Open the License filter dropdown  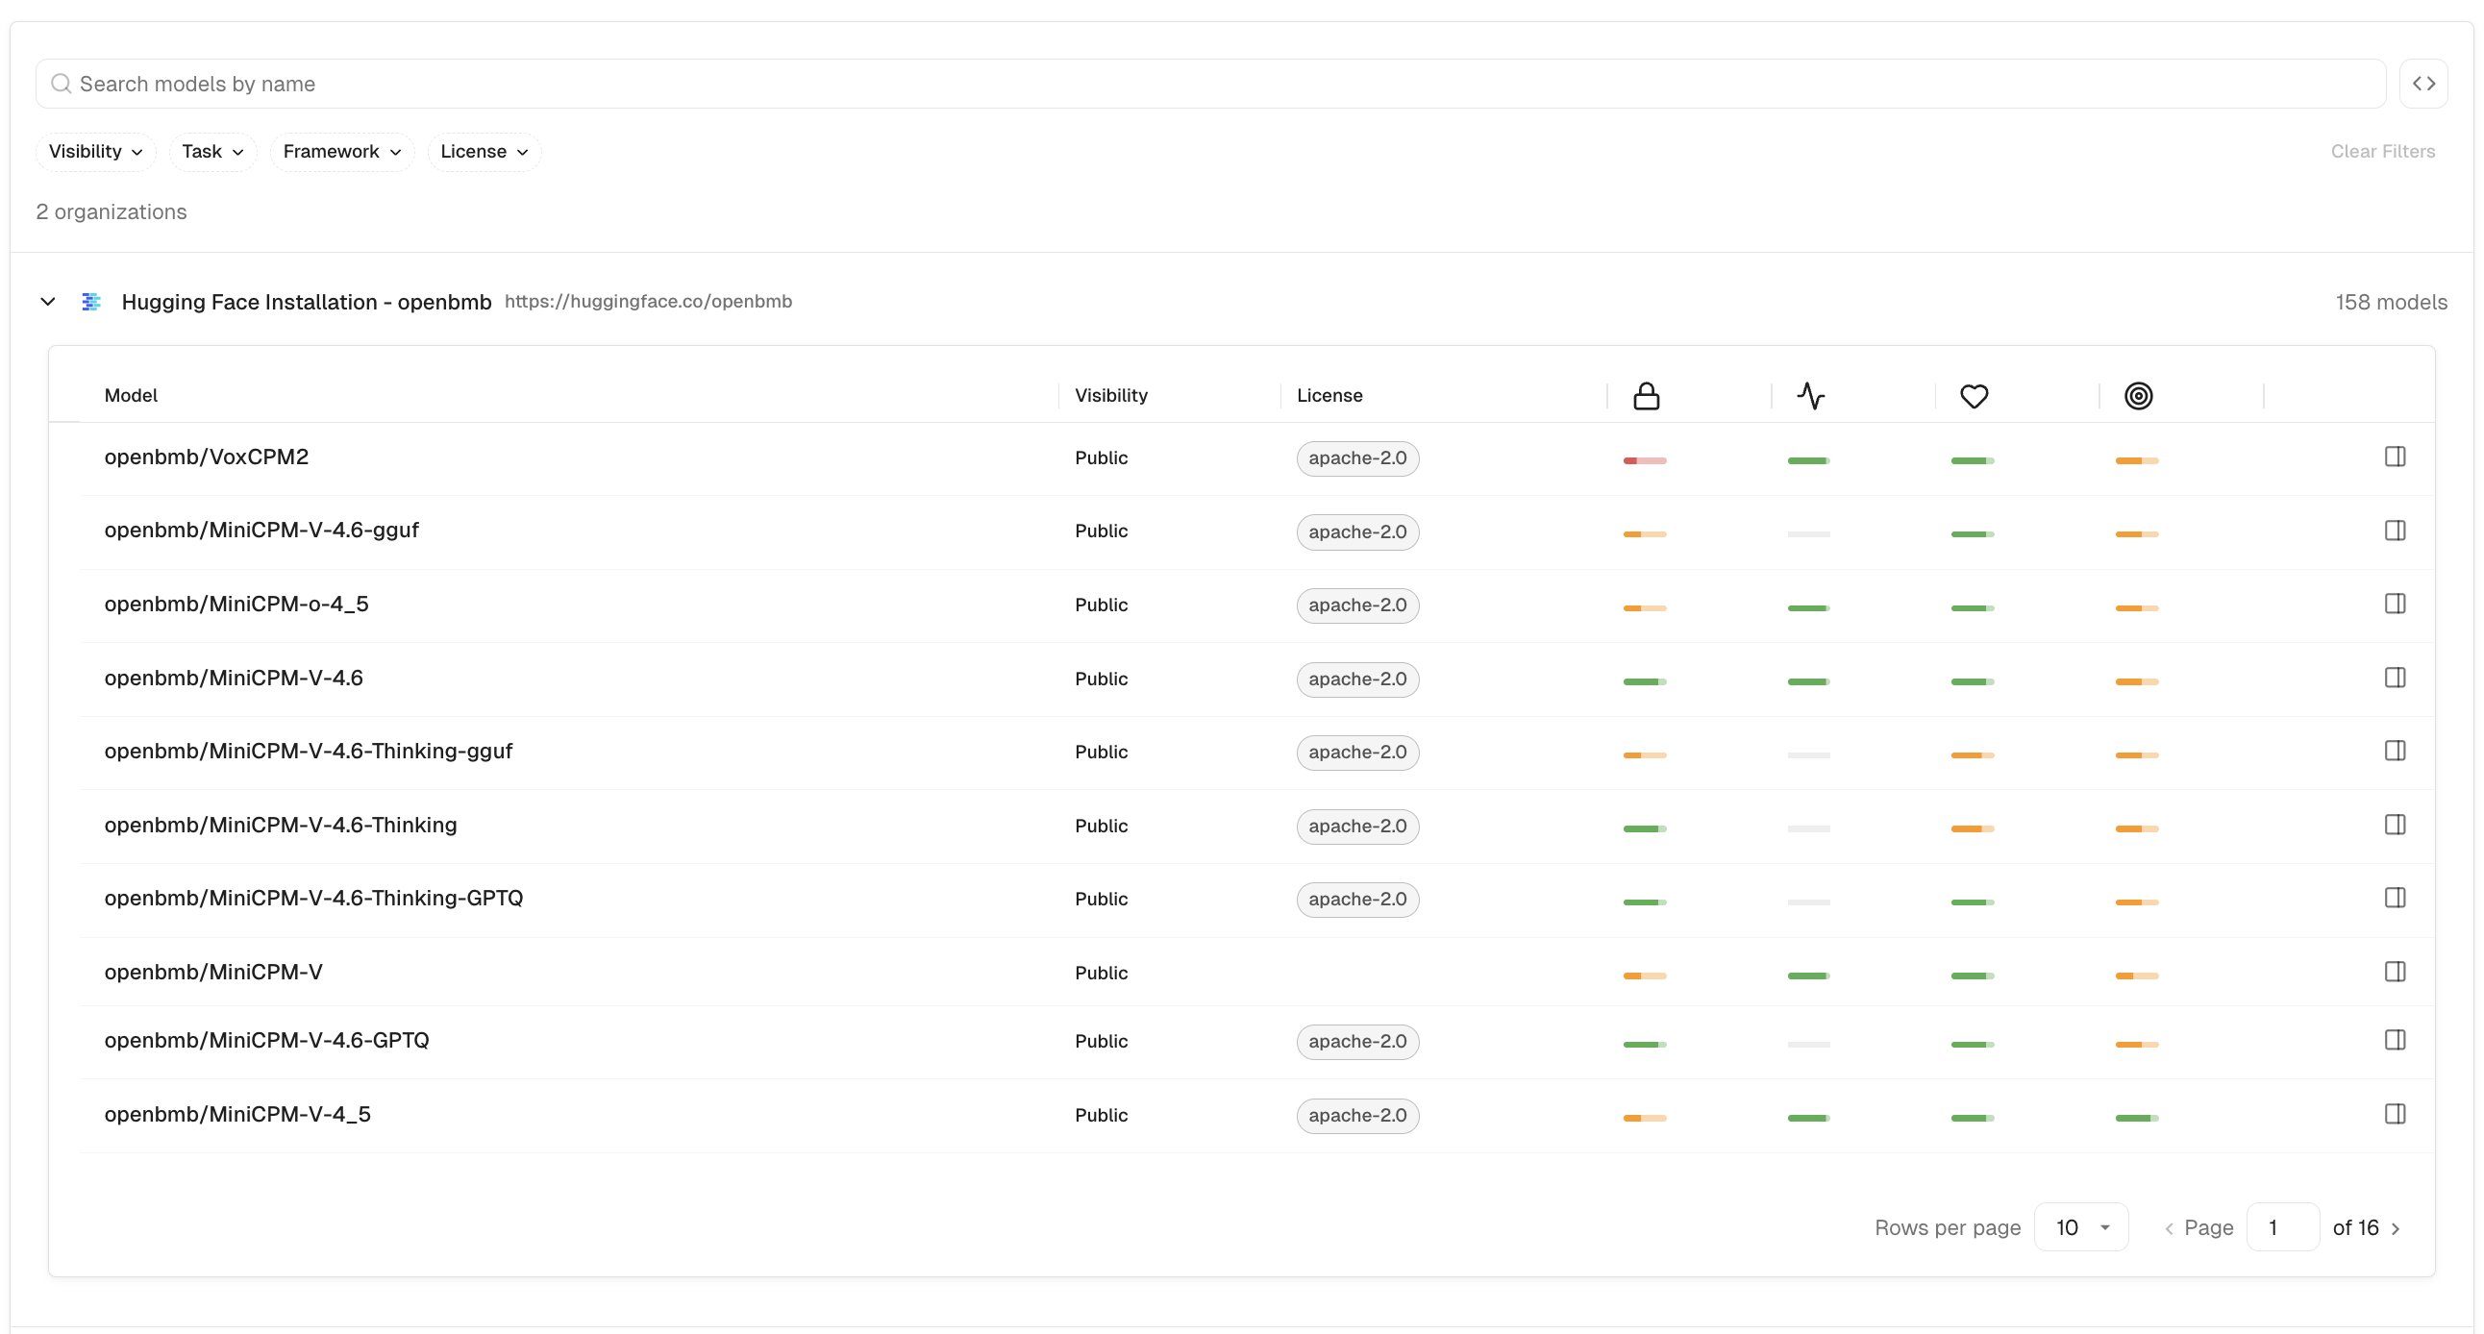[x=484, y=151]
